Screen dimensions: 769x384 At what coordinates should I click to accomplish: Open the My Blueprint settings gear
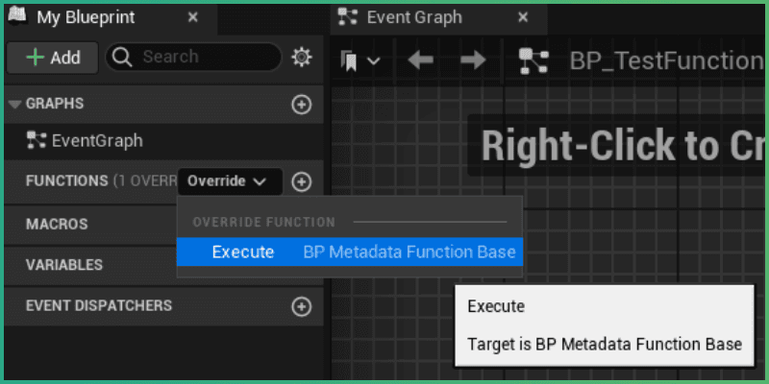[x=302, y=58]
